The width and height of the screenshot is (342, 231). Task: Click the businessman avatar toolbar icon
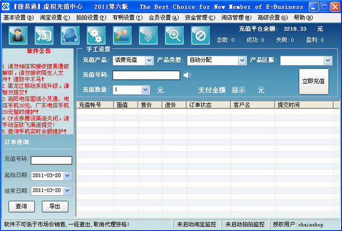tap(18, 35)
